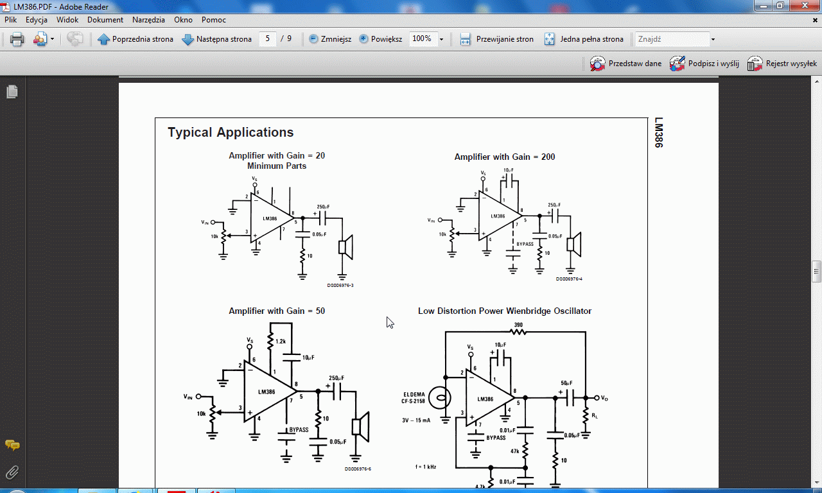Expand the 100% zoom level dropdown
Viewport: 822px width, 493px height.
tap(441, 39)
